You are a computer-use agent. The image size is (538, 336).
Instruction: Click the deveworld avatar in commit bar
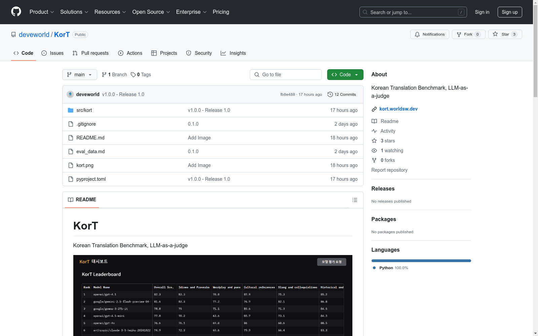click(x=70, y=94)
